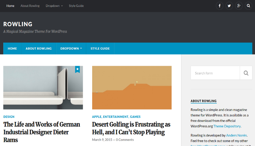255x146 pixels.
Task: Open the Desert Golfing post thumbnail
Action: coord(132,88)
